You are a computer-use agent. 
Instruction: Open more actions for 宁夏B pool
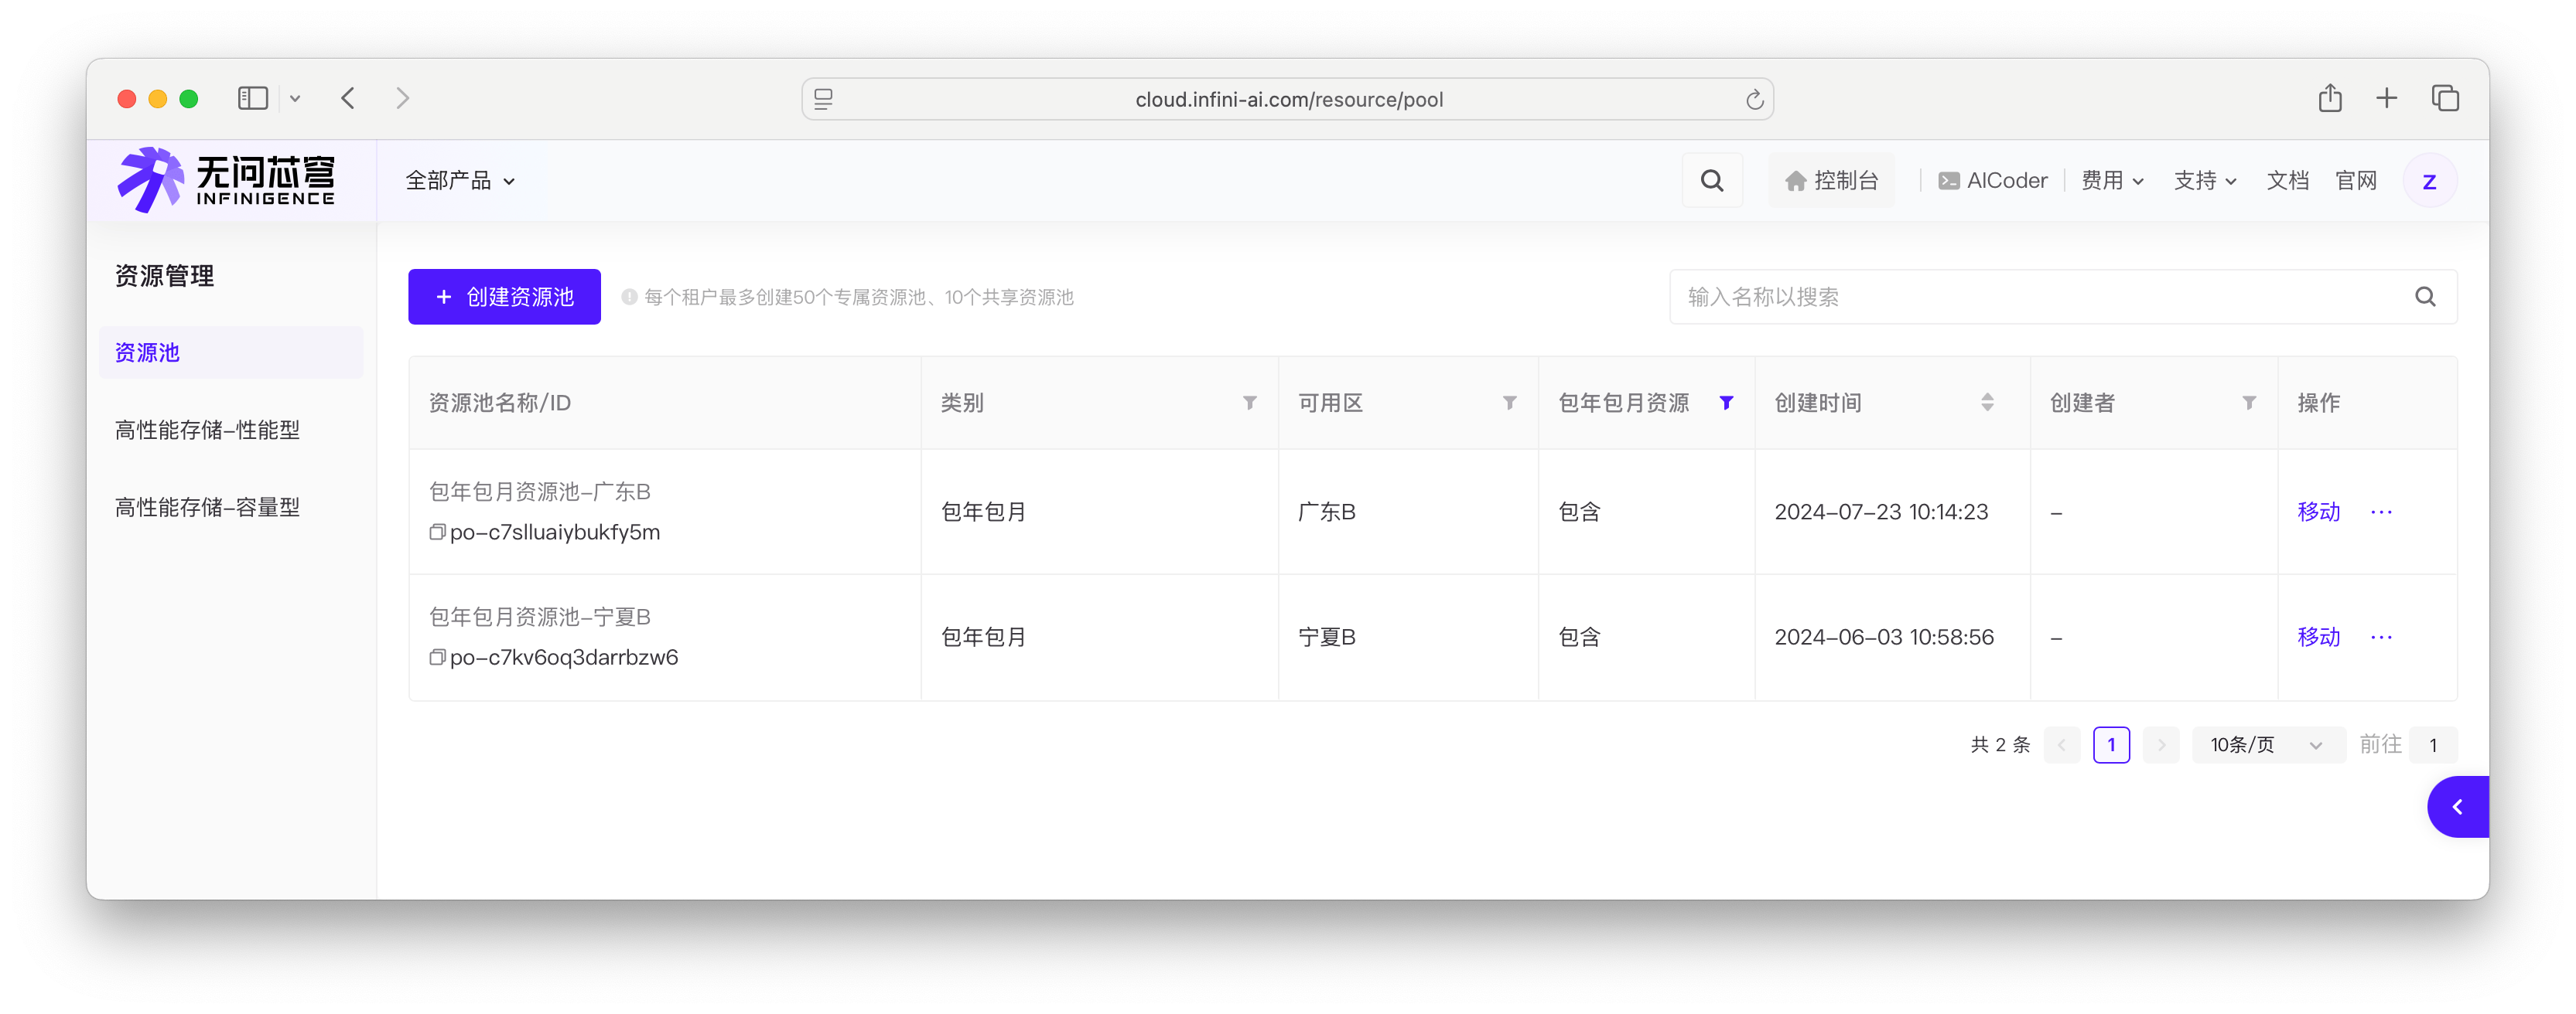pos(2381,638)
